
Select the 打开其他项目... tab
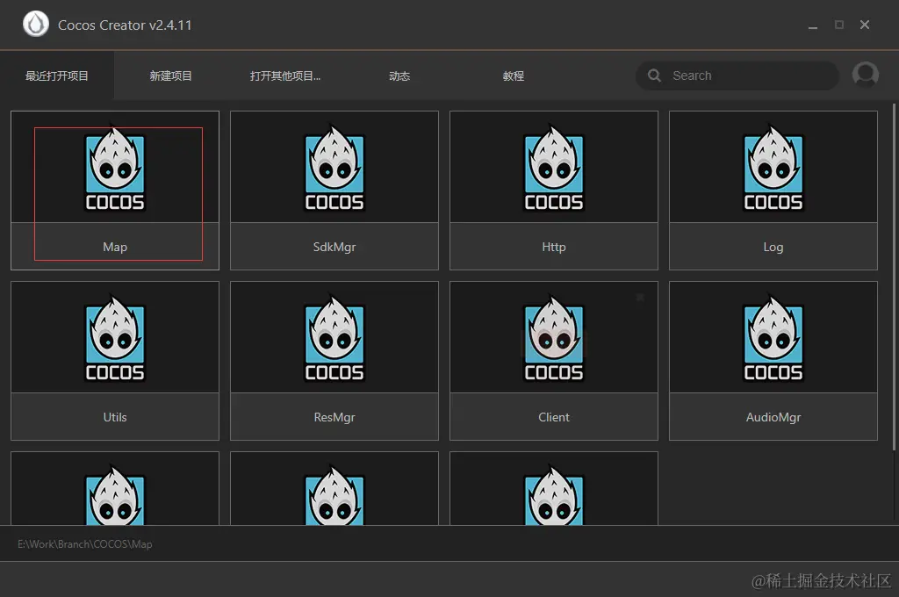[285, 76]
